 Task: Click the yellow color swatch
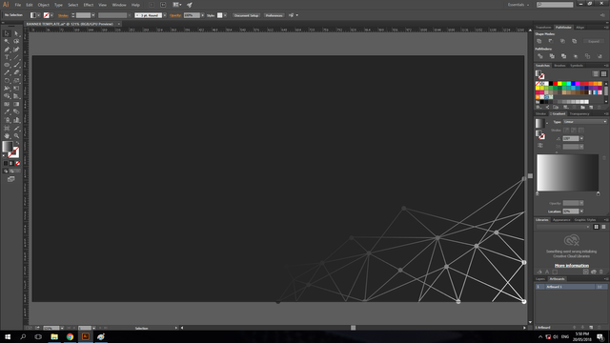(559, 84)
